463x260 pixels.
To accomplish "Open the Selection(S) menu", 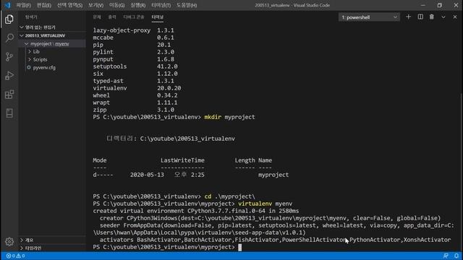I will point(69,5).
